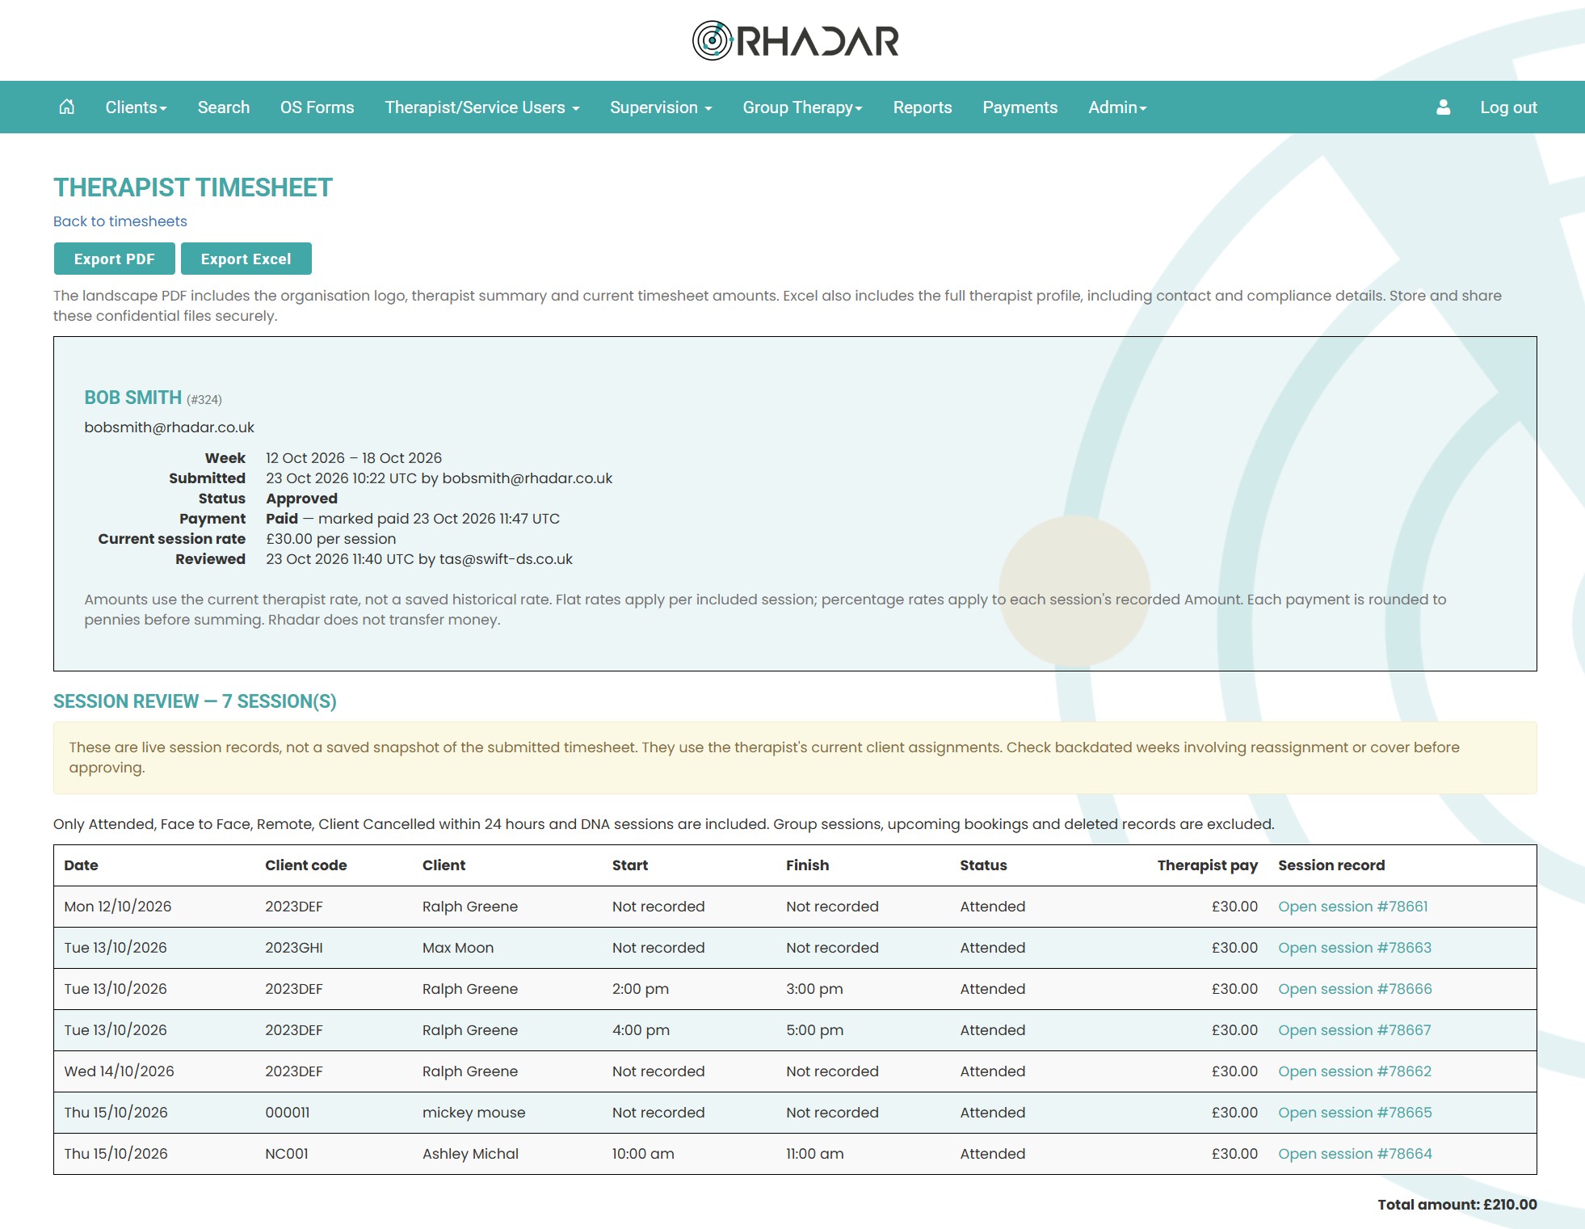Click the 10:00 am start time cell

643,1154
